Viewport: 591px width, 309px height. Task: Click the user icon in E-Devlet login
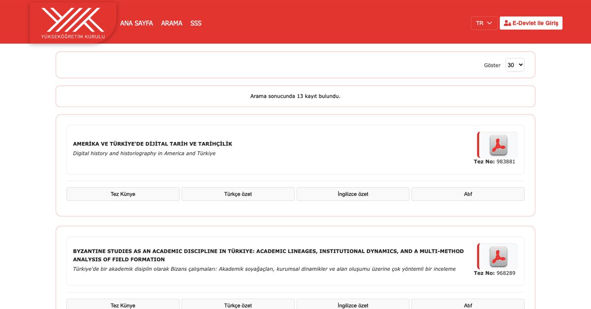[507, 23]
